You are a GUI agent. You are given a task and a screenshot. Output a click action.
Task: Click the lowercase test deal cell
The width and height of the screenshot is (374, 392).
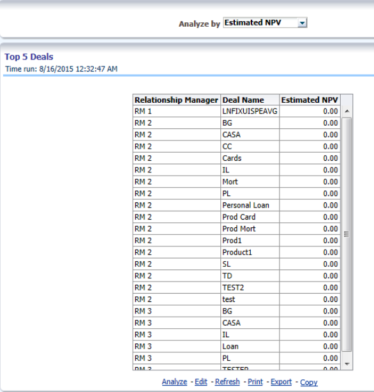click(x=250, y=299)
